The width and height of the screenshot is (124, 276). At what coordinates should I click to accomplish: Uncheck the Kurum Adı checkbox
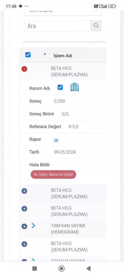(60, 87)
